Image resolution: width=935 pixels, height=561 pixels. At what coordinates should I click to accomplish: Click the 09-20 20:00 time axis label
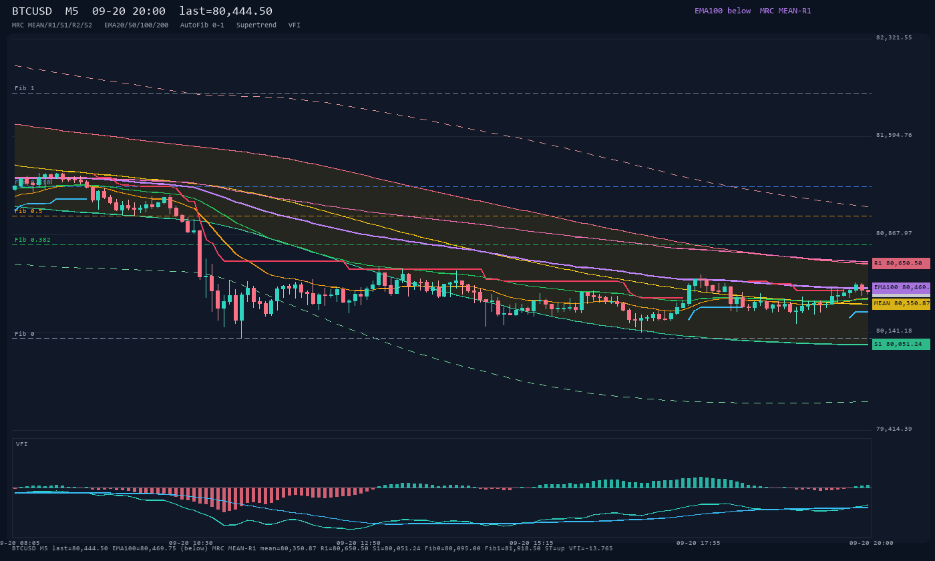[x=871, y=543]
